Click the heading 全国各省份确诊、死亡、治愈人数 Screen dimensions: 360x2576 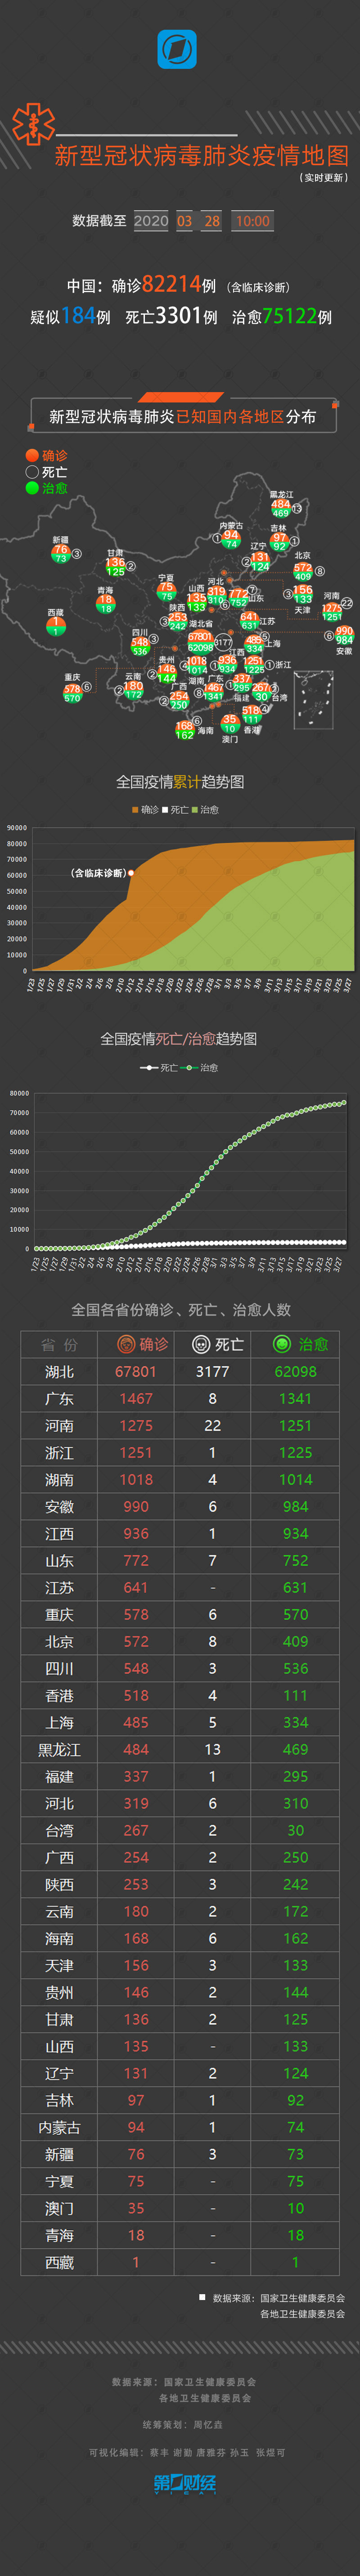coord(181,1310)
